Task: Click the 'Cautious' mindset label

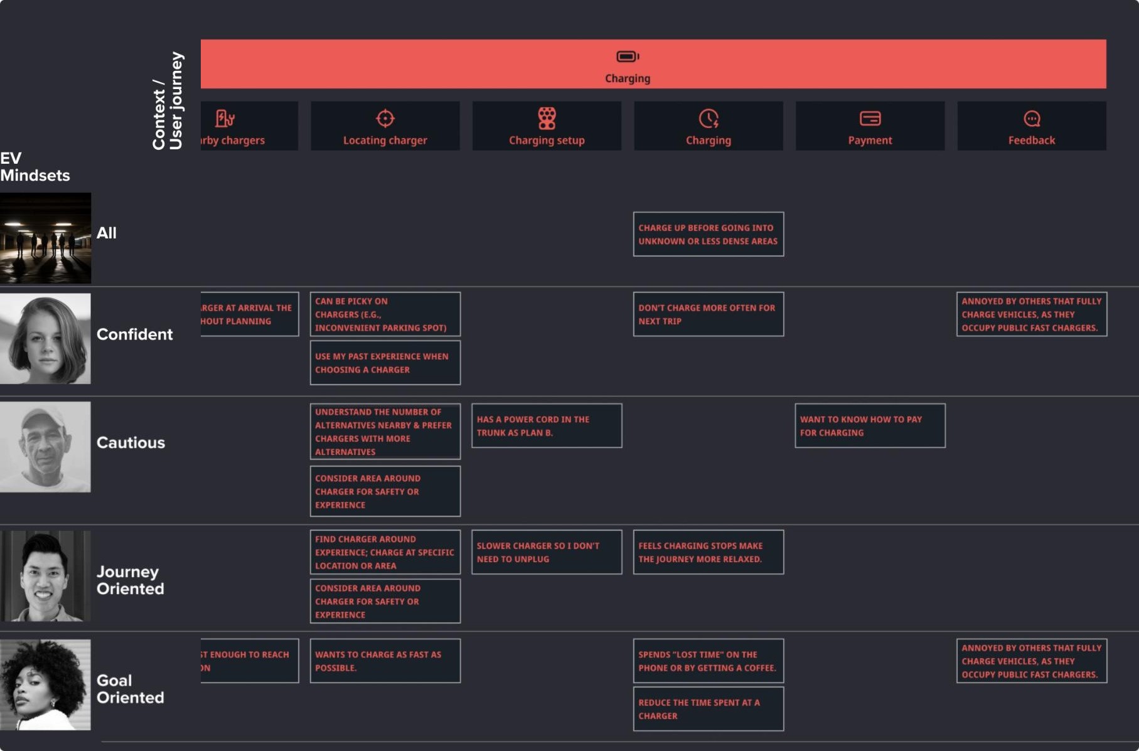Action: click(x=131, y=442)
